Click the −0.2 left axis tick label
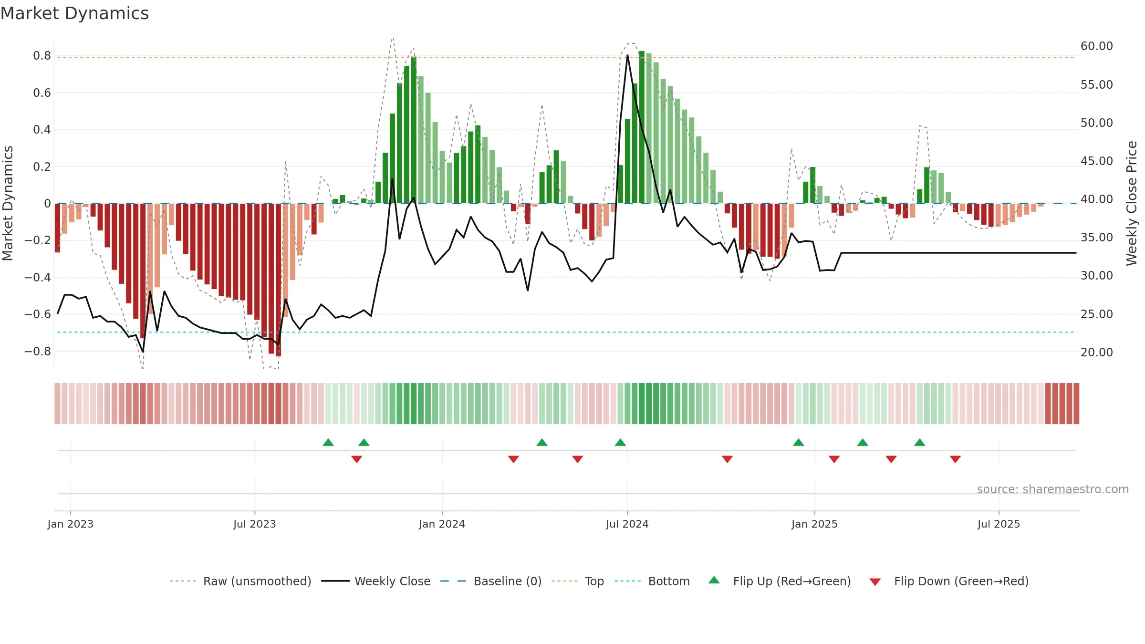 [x=38, y=240]
